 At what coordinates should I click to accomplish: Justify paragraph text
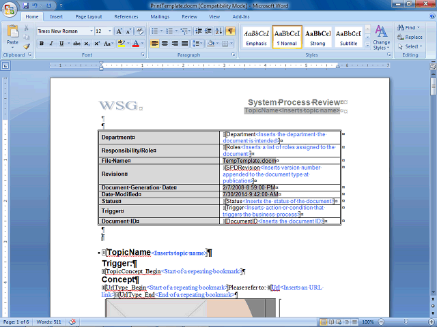185,44
